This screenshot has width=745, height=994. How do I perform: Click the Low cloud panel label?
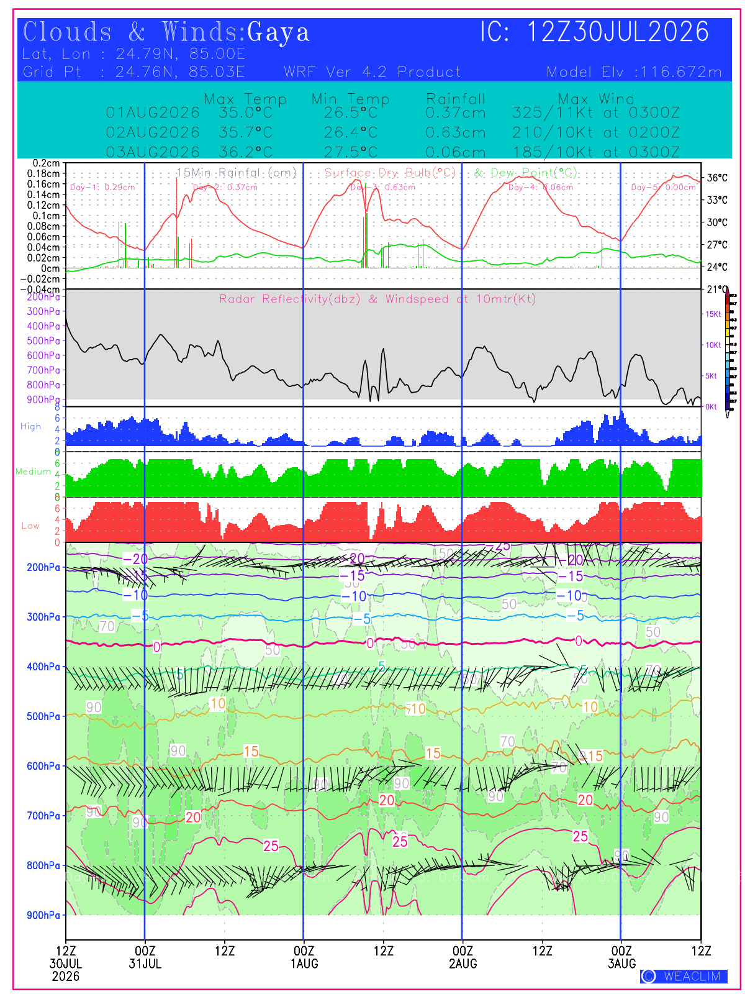click(30, 526)
